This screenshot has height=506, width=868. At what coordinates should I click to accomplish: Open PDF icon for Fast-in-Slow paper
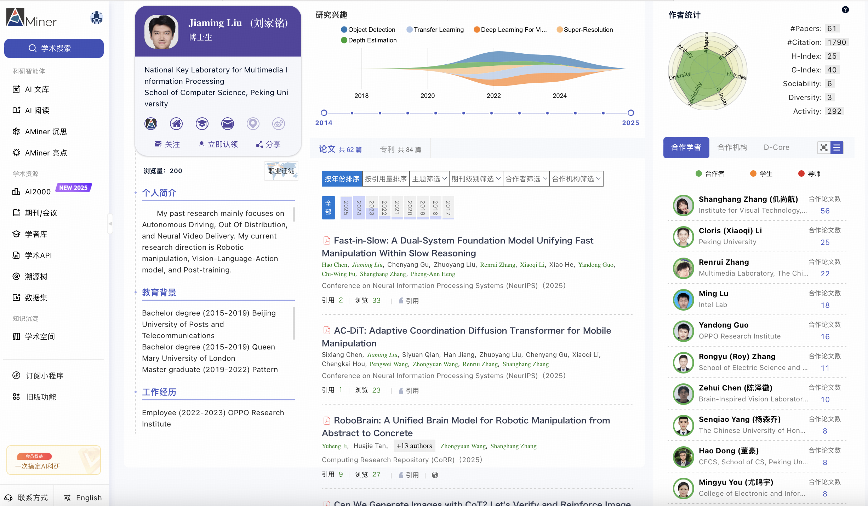[x=326, y=241]
